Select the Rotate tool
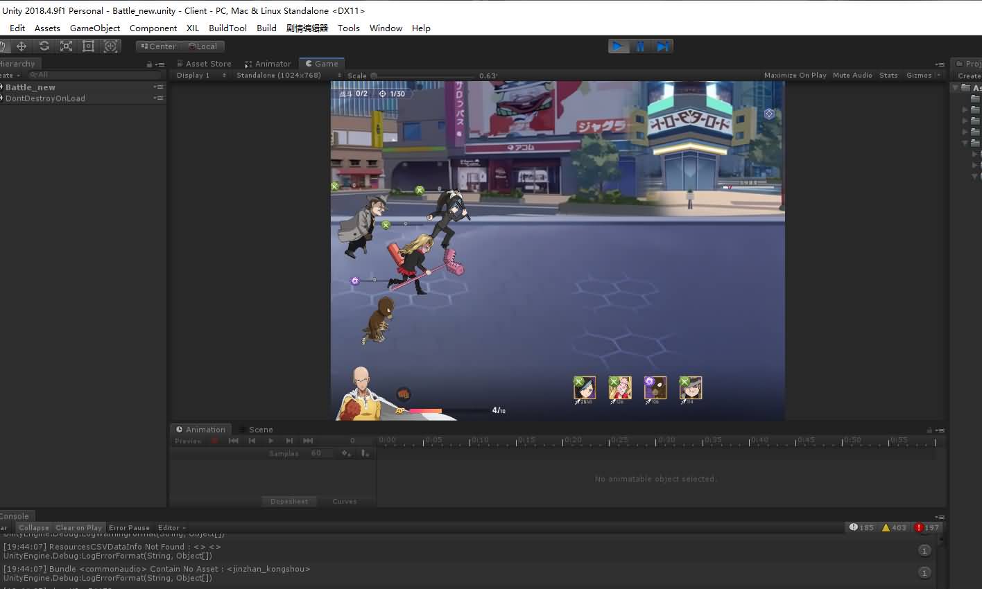Viewport: 982px width, 589px height. [x=44, y=46]
